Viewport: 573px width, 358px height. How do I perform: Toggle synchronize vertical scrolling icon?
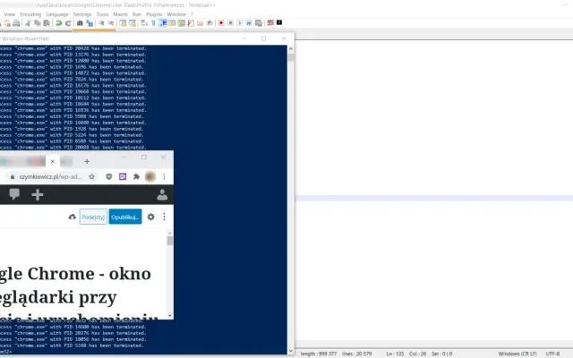pyautogui.click(x=123, y=23)
